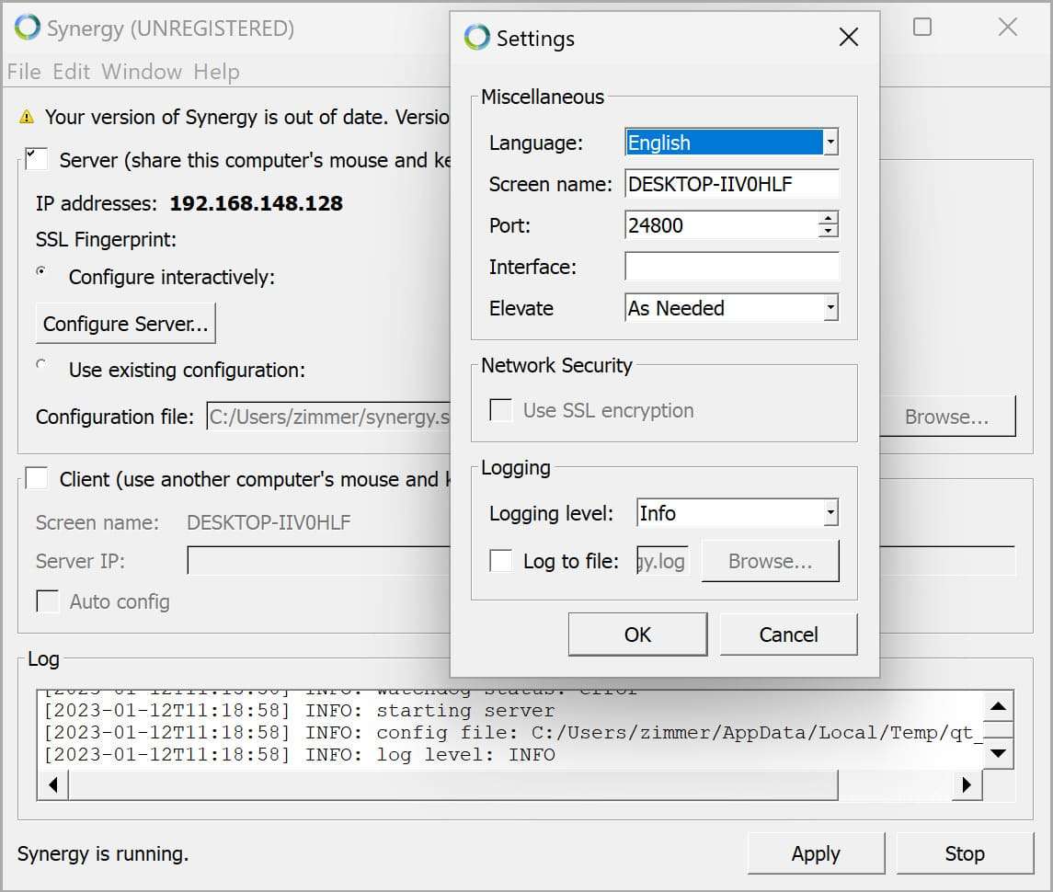Screen dimensions: 1053x892
Task: Click the Synergy logo in main title bar
Action: click(28, 28)
